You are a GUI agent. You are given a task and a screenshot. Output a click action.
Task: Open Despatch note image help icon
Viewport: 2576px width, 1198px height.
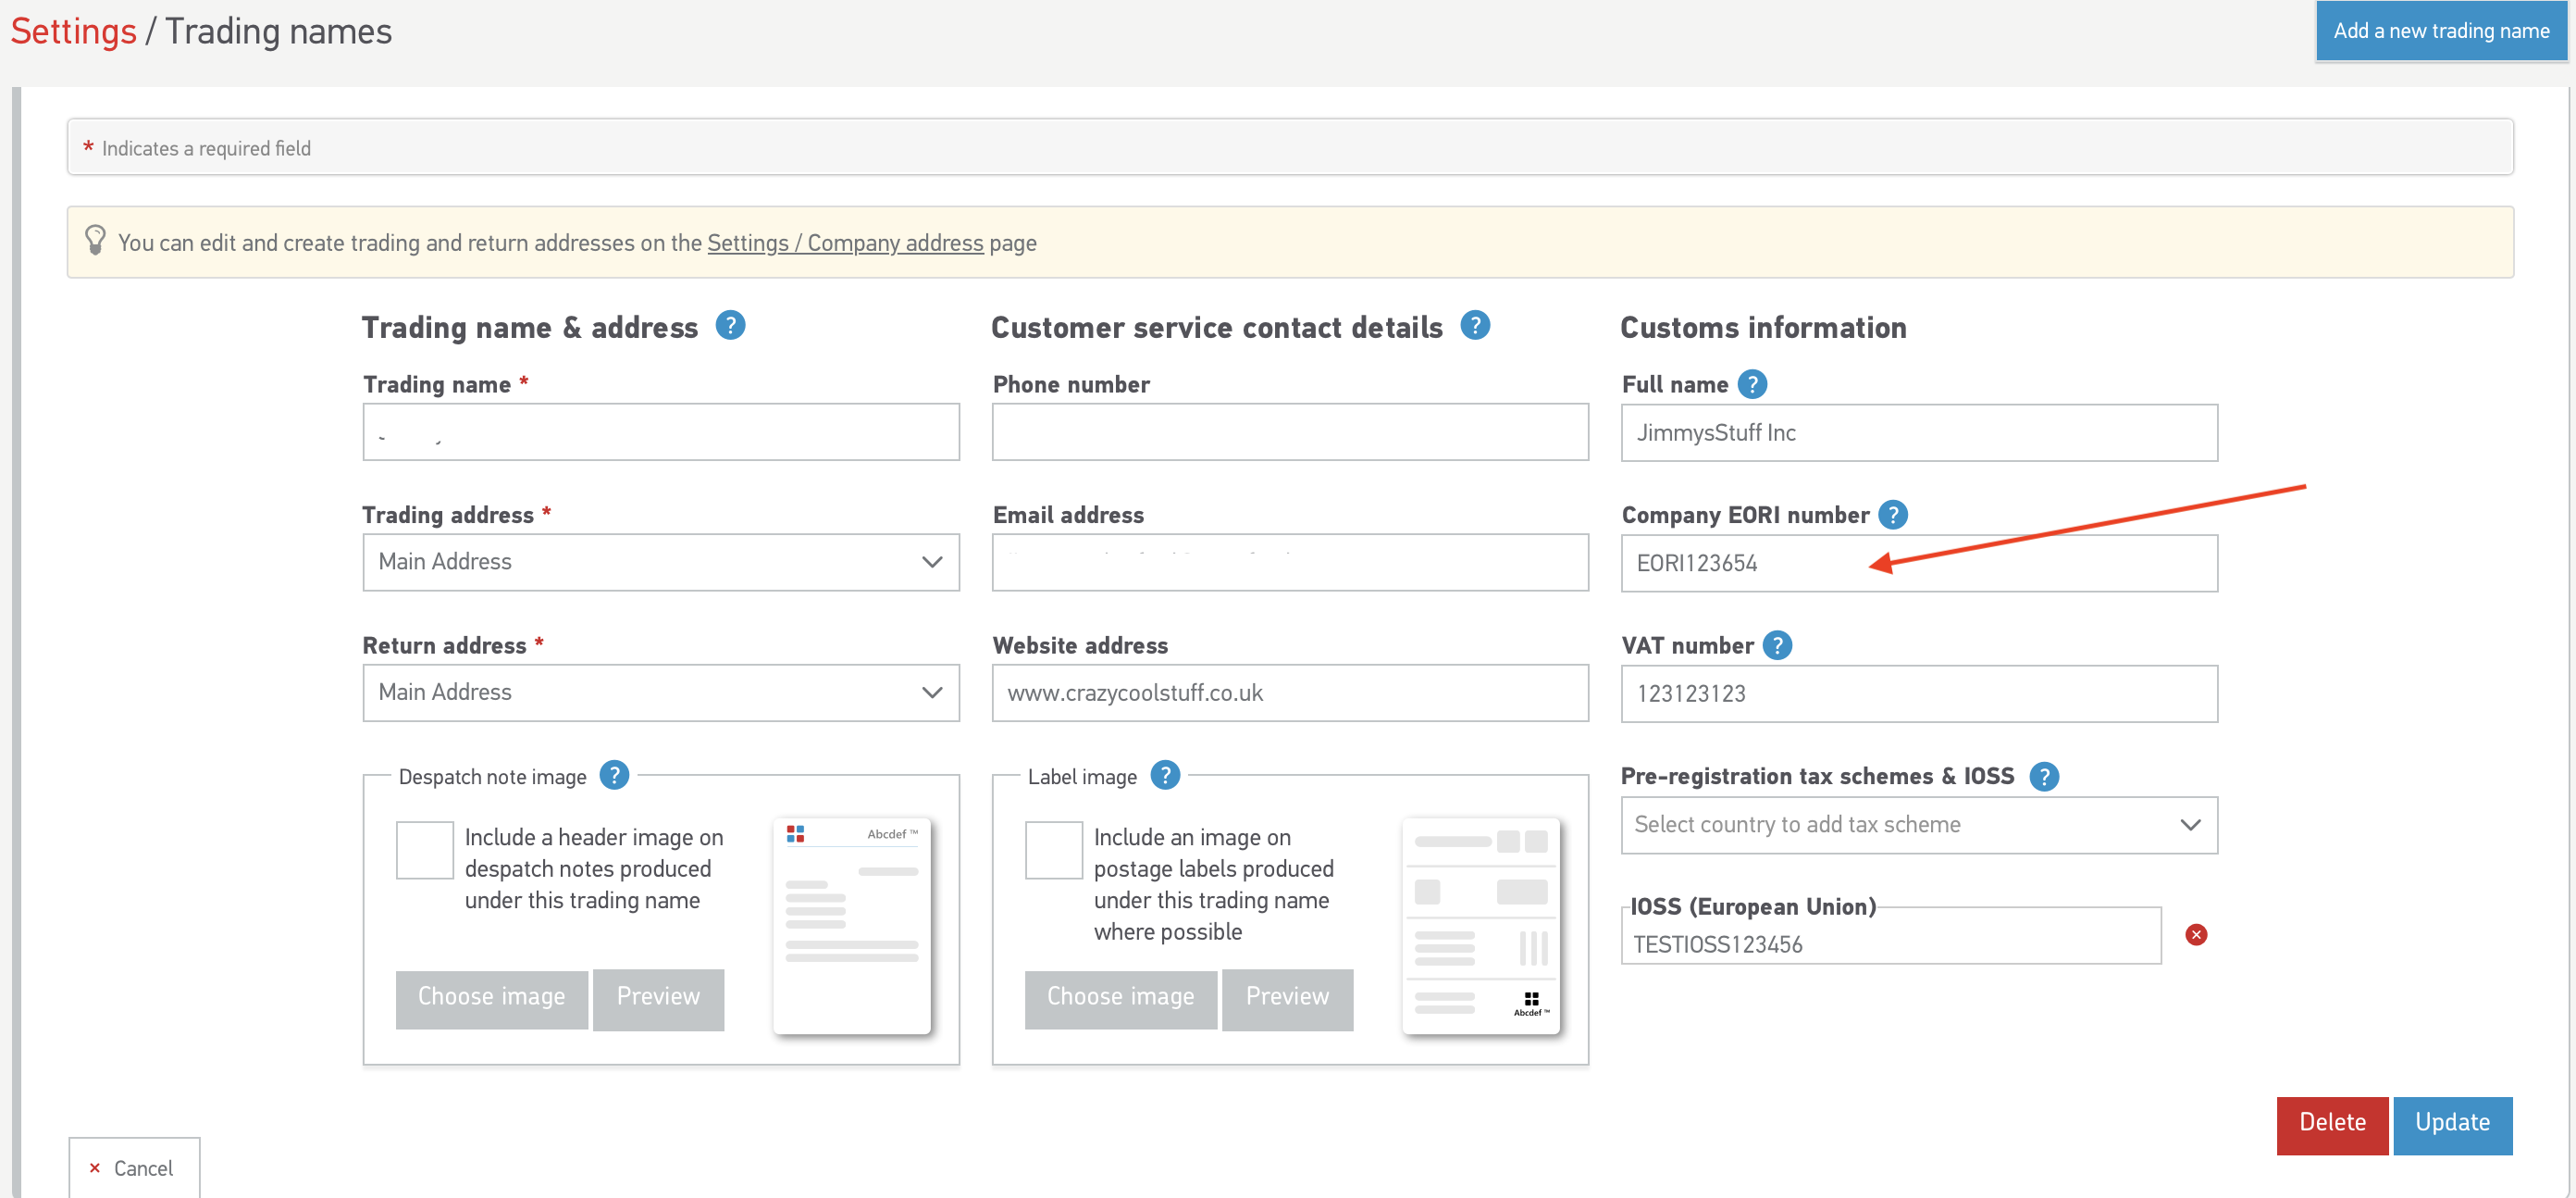coord(614,776)
